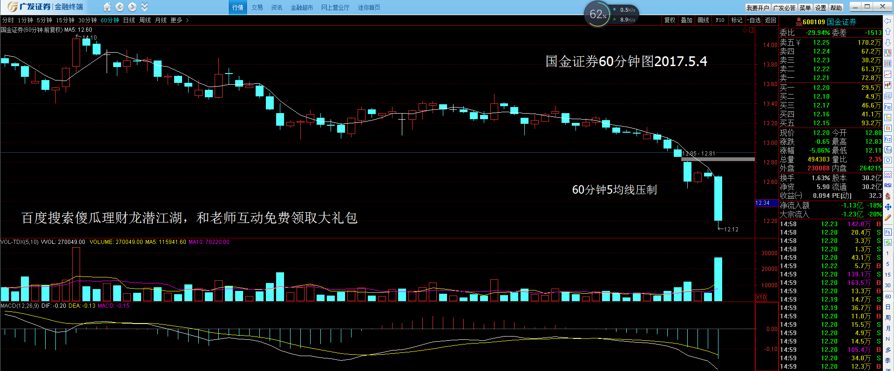
Task: Open the line chart sidebar icon
Action: [888, 74]
